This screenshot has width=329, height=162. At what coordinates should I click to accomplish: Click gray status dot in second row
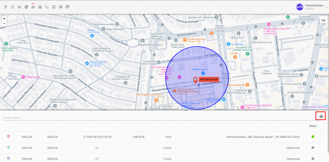(x=313, y=148)
